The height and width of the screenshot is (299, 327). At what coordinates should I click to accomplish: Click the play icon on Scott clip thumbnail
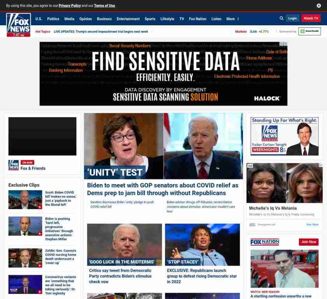pyautogui.click(x=40, y=207)
